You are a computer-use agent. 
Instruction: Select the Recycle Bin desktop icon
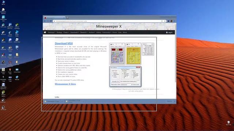229,123
